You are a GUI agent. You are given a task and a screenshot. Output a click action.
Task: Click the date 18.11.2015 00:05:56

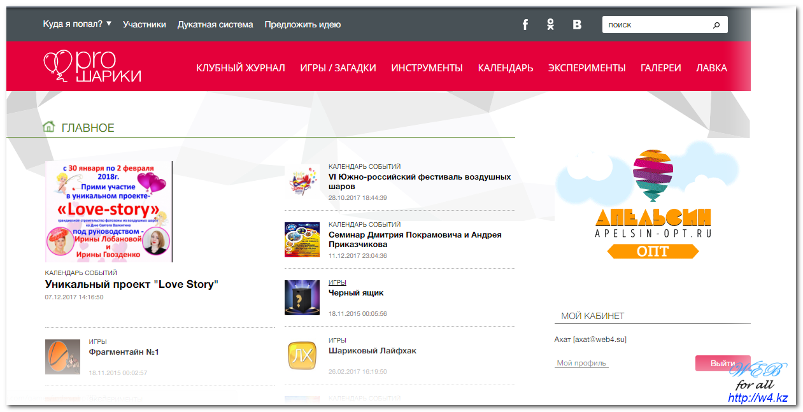pos(358,314)
